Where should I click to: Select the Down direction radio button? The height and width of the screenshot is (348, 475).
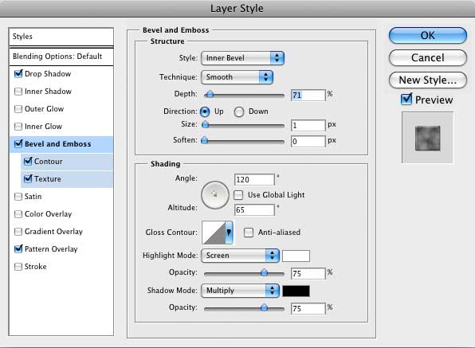point(239,111)
